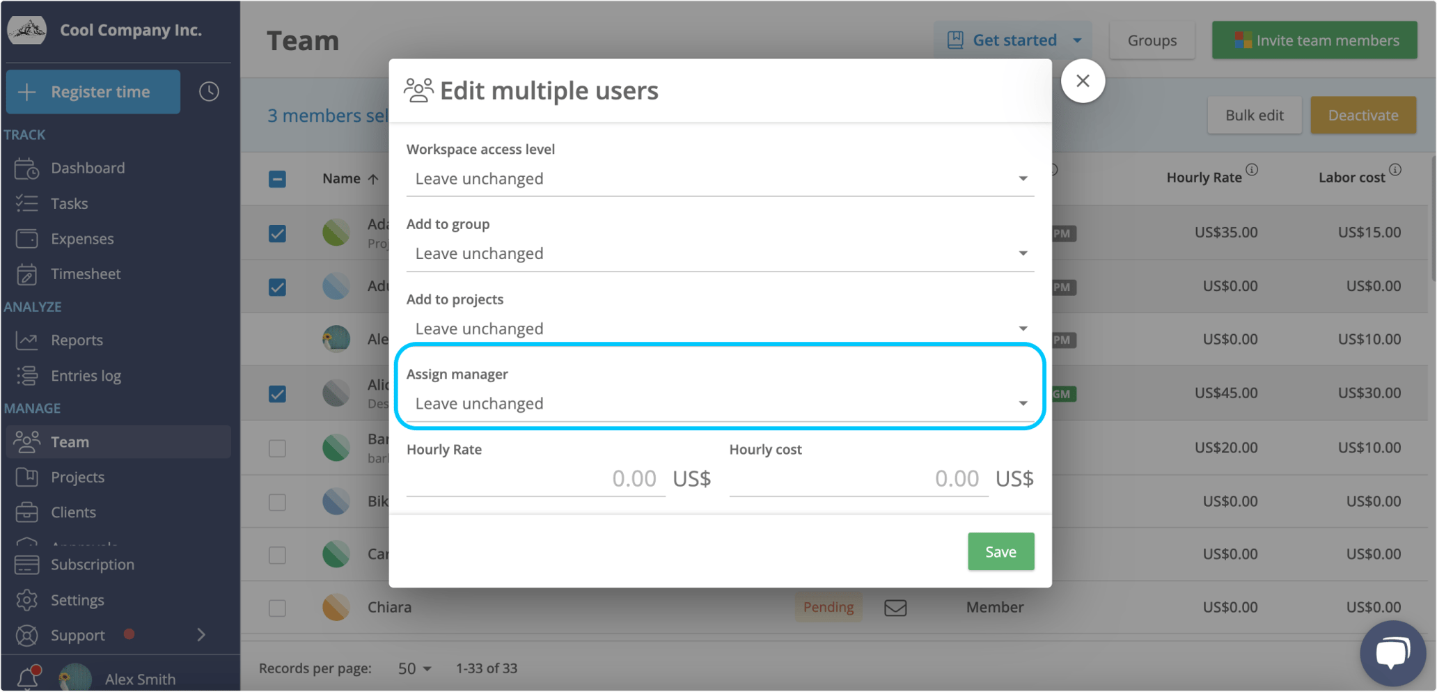Click the vertical scrollbar of the team table
1437x692 pixels.
click(1433, 219)
